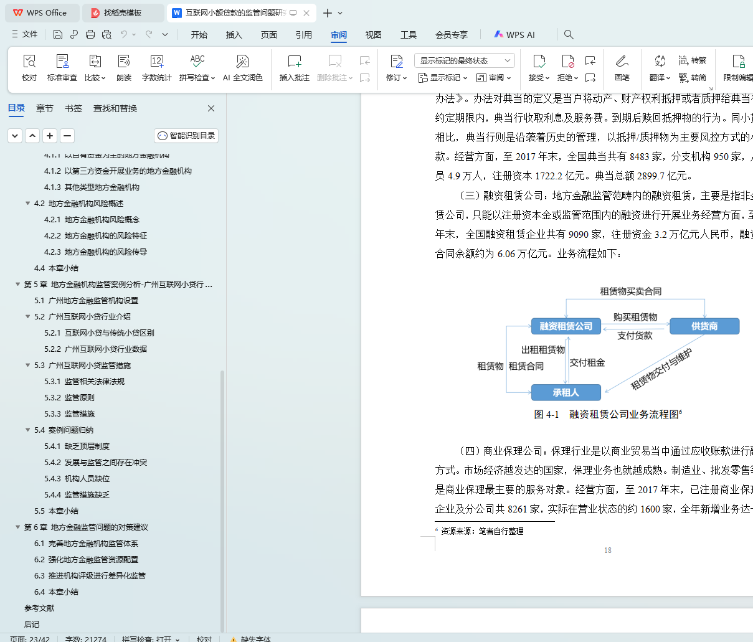The width and height of the screenshot is (753, 642).
Task: Click 转繁 convert to traditional Chinese
Action: (x=693, y=60)
